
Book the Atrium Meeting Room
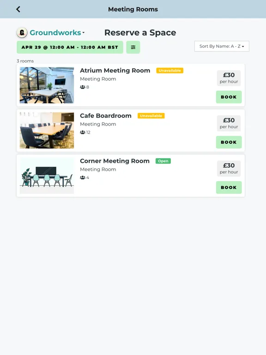tap(229, 97)
